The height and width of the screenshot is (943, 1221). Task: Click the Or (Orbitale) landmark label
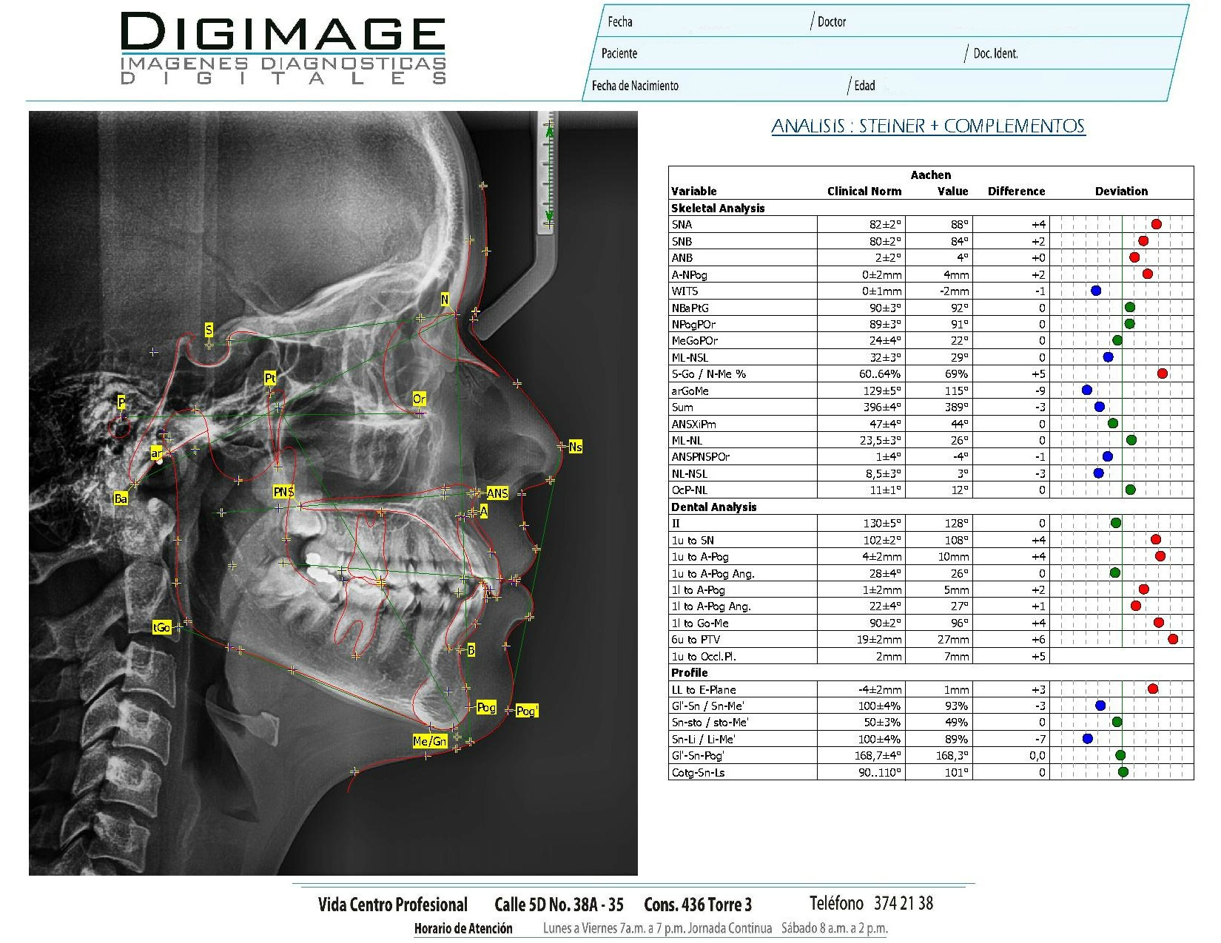tap(419, 399)
